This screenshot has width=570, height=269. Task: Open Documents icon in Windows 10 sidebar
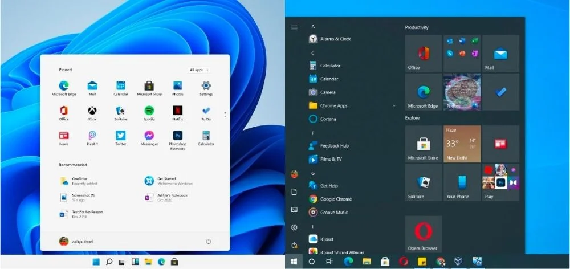(294, 192)
